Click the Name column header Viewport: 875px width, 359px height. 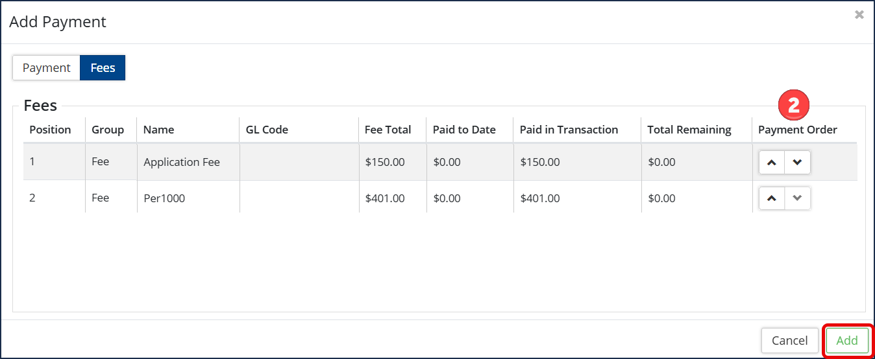pos(158,130)
